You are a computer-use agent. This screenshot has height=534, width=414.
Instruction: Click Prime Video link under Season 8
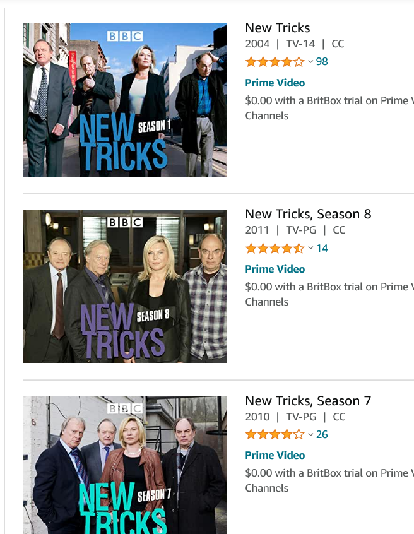[275, 269]
